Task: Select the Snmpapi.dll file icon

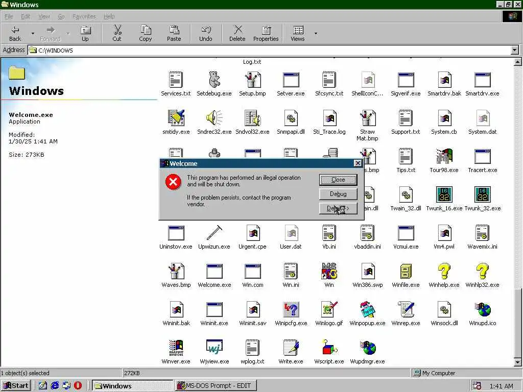Action: (291, 118)
